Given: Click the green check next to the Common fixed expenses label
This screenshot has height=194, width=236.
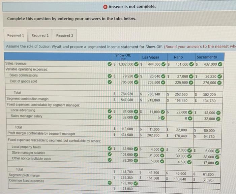Looking at the screenshot, I should pyautogui.click(x=110, y=183).
